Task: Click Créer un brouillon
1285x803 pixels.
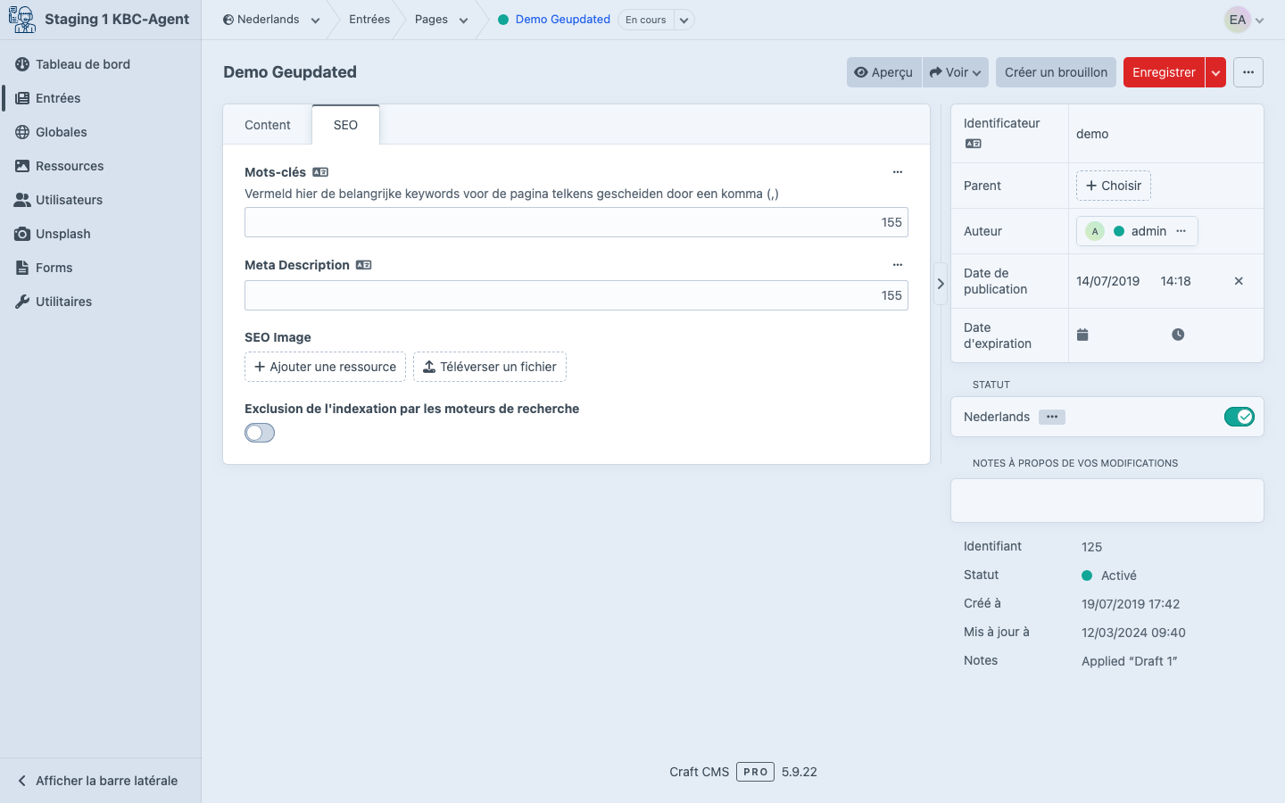Action: (x=1056, y=72)
